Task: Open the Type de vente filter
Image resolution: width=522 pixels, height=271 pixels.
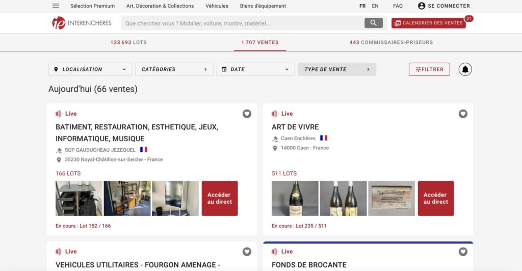Action: pyautogui.click(x=336, y=69)
